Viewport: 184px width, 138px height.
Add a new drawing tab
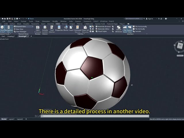pos(31,36)
